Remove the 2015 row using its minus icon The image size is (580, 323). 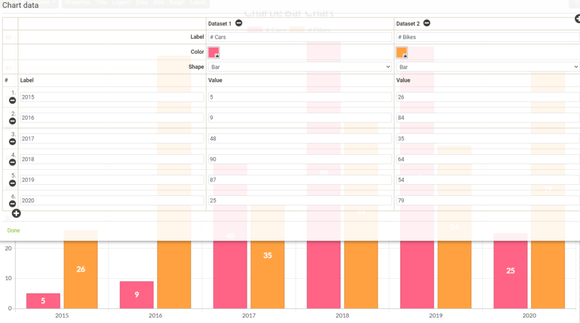pyautogui.click(x=12, y=100)
